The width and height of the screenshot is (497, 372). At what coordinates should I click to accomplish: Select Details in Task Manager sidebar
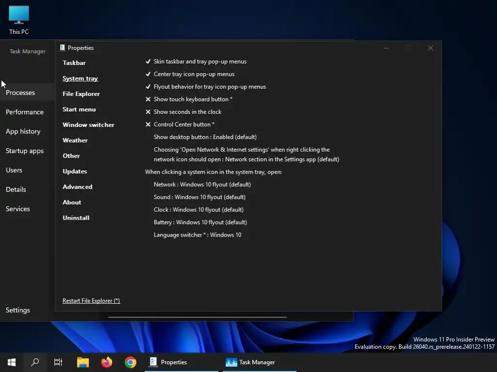[16, 189]
